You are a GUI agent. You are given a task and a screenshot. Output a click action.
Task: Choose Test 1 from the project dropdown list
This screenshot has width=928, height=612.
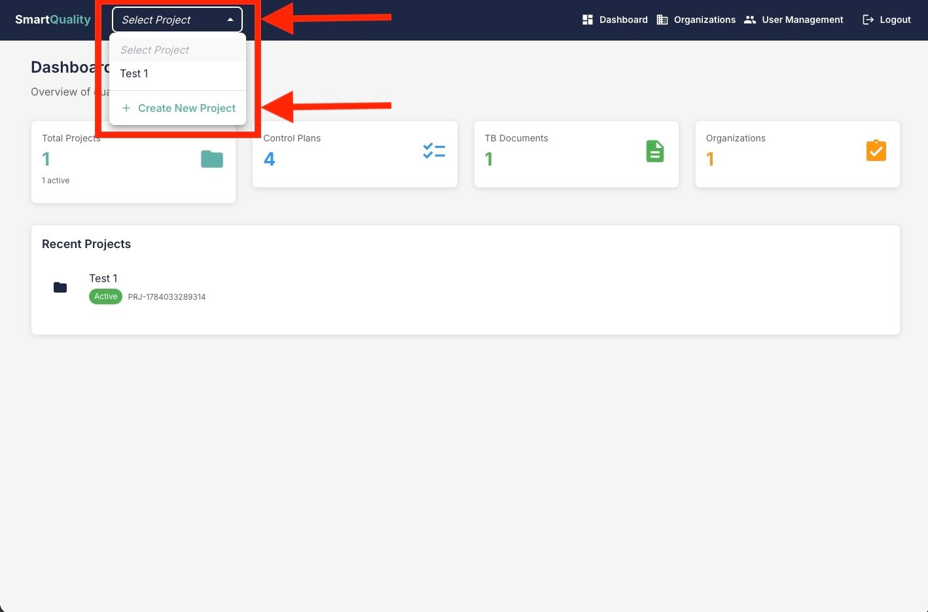(177, 74)
